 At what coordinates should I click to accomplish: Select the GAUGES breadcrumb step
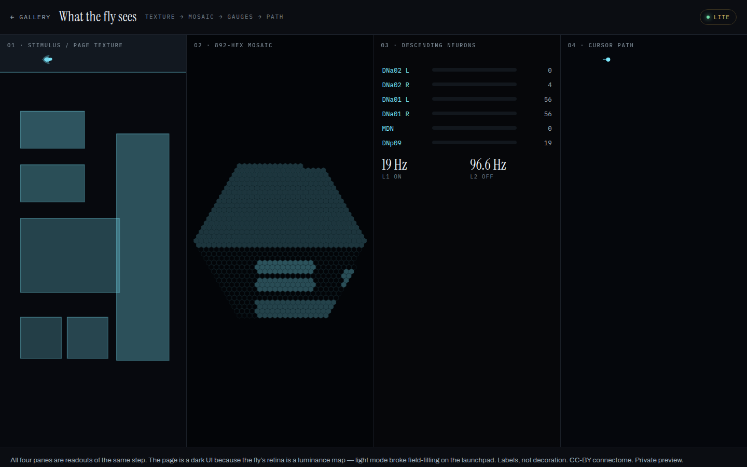(240, 17)
